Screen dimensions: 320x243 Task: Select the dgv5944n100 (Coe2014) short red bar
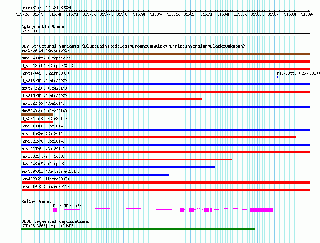(37, 122)
